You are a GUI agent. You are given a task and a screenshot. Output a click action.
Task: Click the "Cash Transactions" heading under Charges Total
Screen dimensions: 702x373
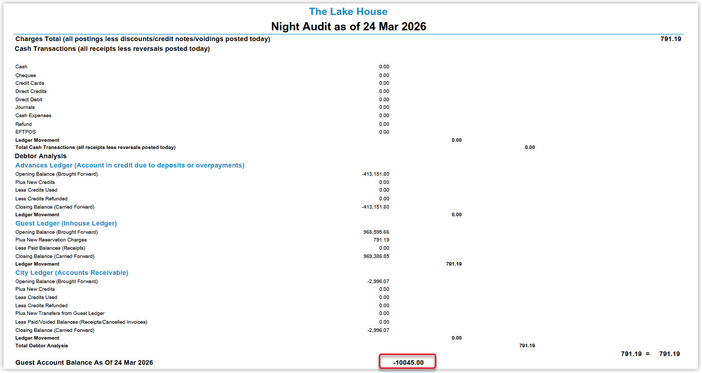pos(112,49)
